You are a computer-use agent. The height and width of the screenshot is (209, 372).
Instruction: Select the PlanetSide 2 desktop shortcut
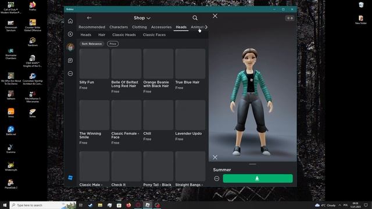tap(10, 184)
